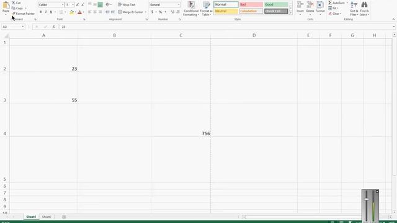Apply Accounting dollar number format
Viewport: 397px width, 223px height.
coord(152,12)
